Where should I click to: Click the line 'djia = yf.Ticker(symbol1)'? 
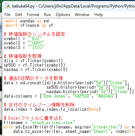click(x=33, y=61)
